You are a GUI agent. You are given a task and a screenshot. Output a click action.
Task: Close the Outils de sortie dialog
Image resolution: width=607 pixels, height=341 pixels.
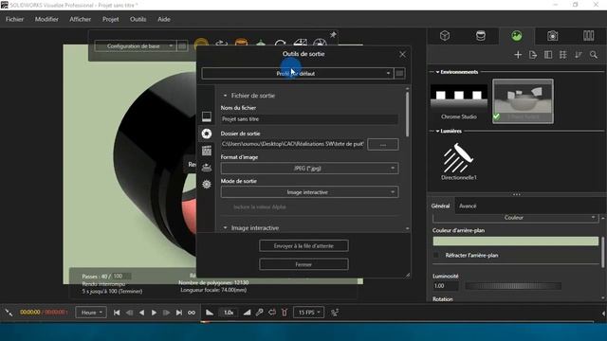[x=402, y=54]
